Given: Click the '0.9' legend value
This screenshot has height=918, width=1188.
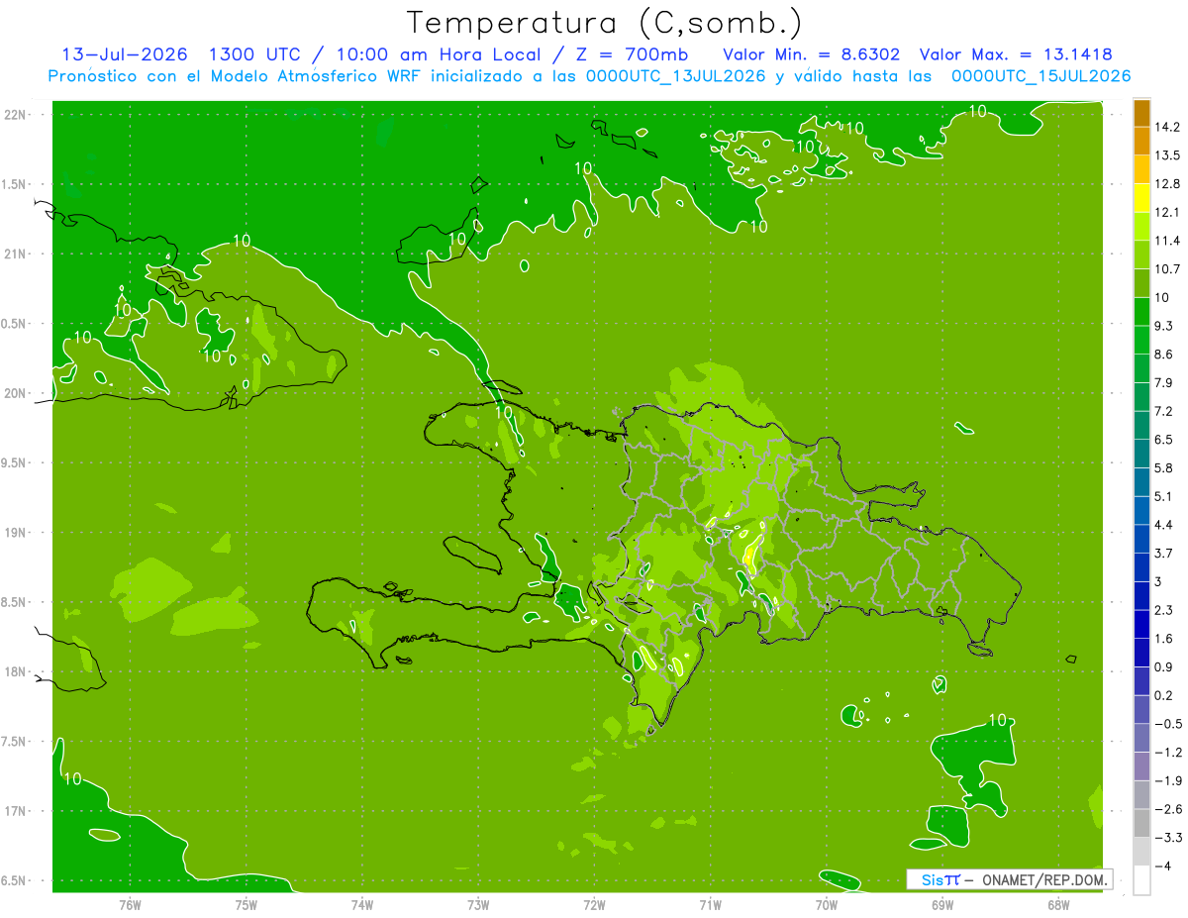Looking at the screenshot, I should [x=1163, y=666].
